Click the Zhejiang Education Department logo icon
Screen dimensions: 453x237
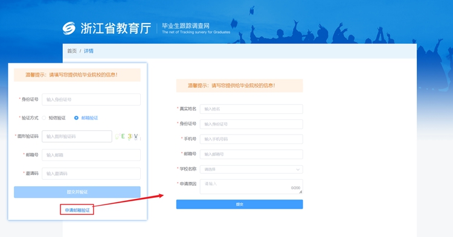click(69, 28)
